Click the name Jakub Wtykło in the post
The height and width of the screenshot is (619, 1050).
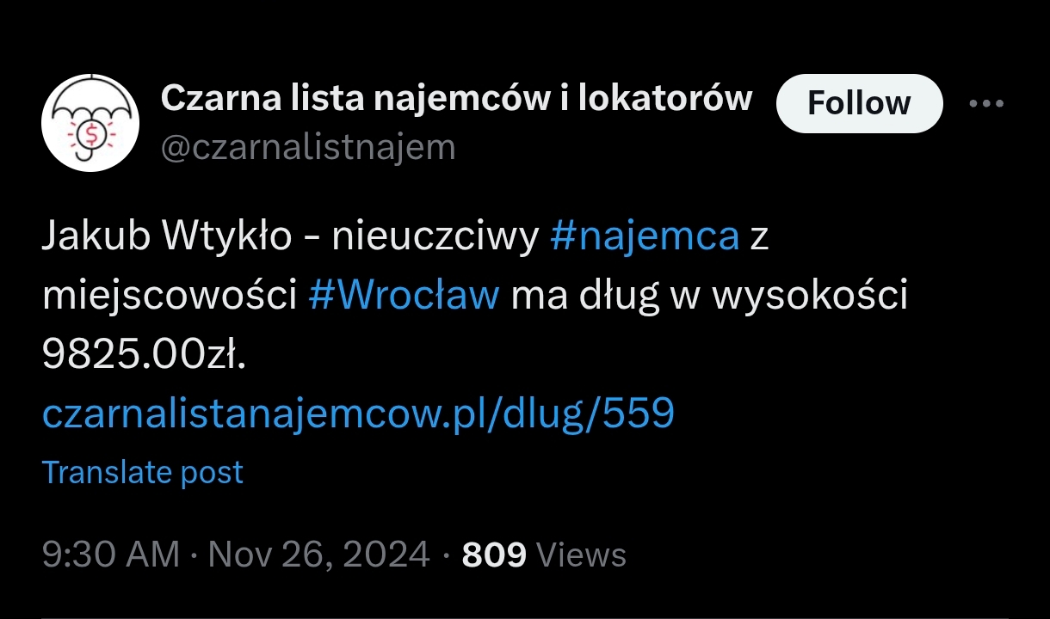pyautogui.click(x=167, y=236)
